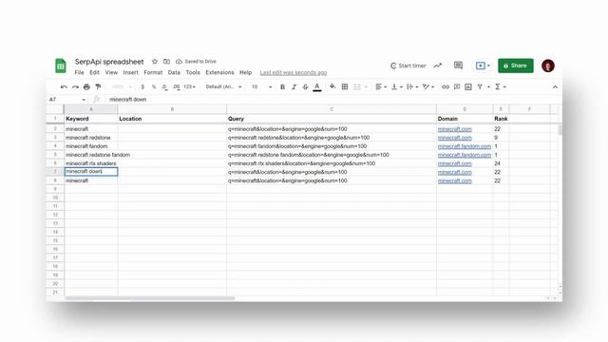
Task: Star the SerpApi spreadsheet document
Action: [x=155, y=61]
